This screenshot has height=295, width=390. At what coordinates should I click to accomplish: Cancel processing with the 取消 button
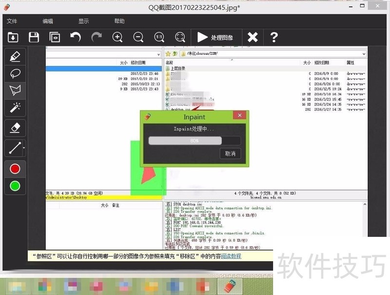[x=230, y=153]
